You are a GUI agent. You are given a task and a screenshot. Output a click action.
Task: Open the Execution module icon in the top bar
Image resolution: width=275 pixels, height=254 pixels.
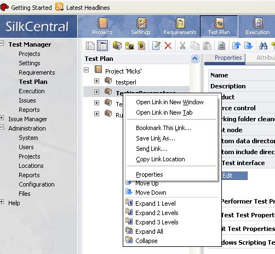coord(257,26)
